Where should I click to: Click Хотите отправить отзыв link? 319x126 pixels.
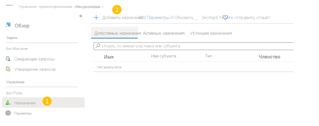(x=245, y=17)
